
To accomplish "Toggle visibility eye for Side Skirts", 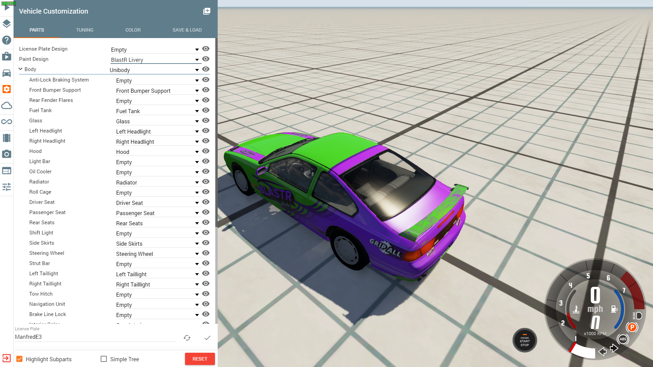I will click(x=206, y=243).
